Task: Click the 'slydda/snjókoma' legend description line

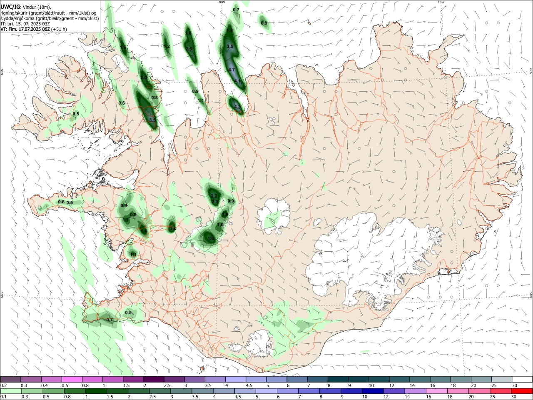Action: (50, 18)
